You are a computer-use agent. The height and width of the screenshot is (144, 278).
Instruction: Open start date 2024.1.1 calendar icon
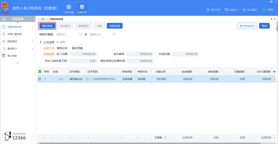point(81,34)
